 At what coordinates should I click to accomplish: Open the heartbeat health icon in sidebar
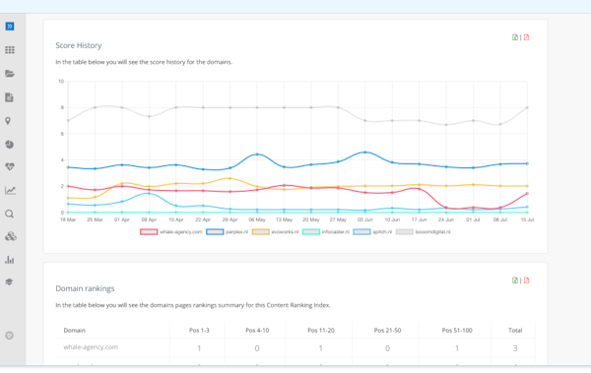[10, 166]
